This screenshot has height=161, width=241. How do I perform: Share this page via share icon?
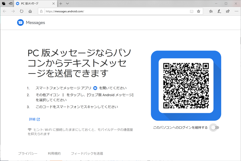[228, 11]
